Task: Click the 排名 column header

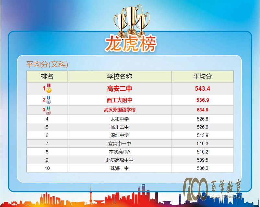Action: (47, 76)
